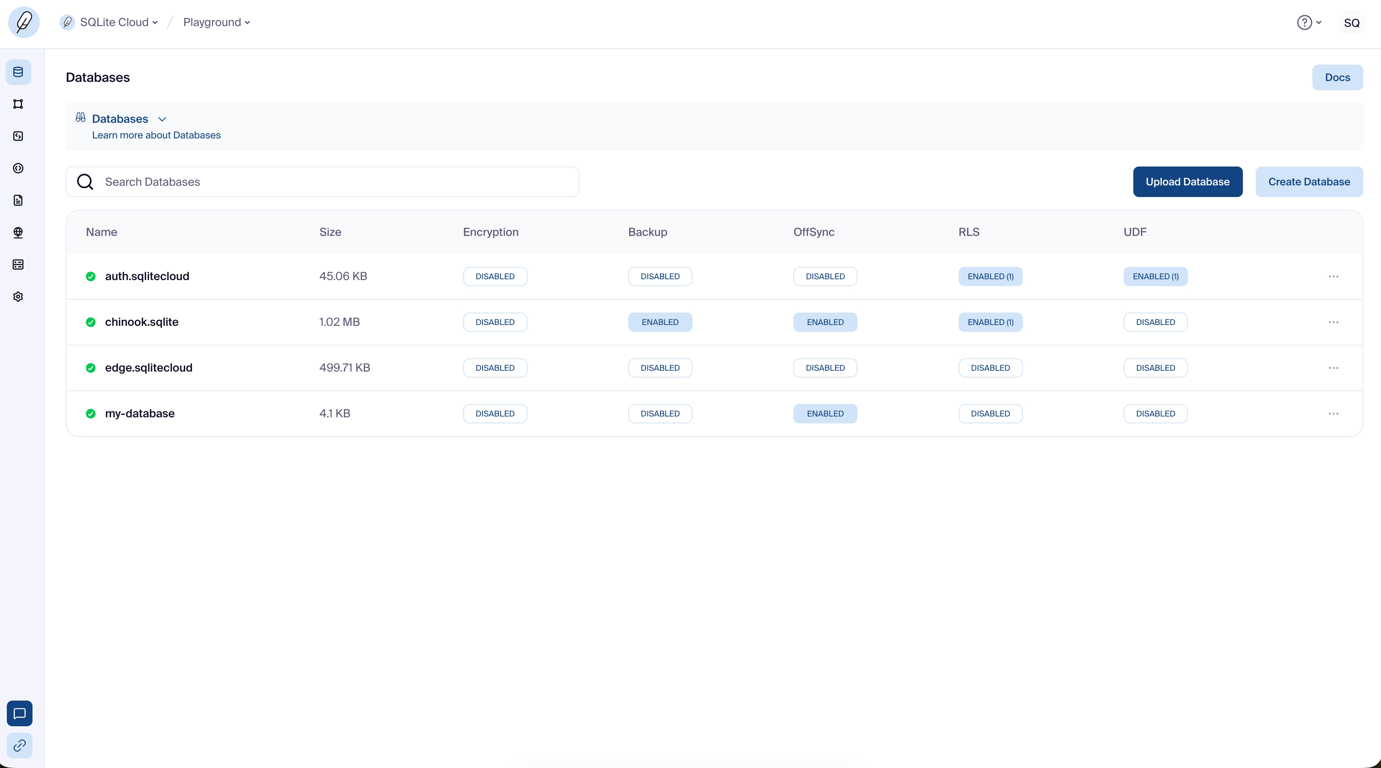Click the OffSync column header
Image resolution: width=1381 pixels, height=768 pixels.
click(x=814, y=232)
